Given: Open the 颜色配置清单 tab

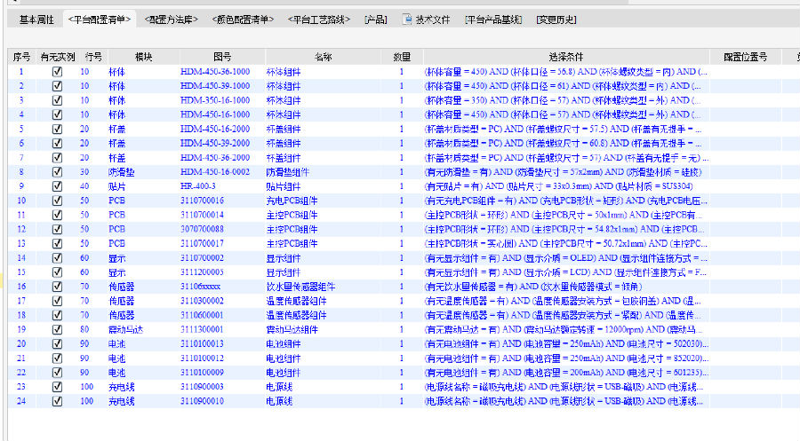Looking at the screenshot, I should click(x=243, y=20).
